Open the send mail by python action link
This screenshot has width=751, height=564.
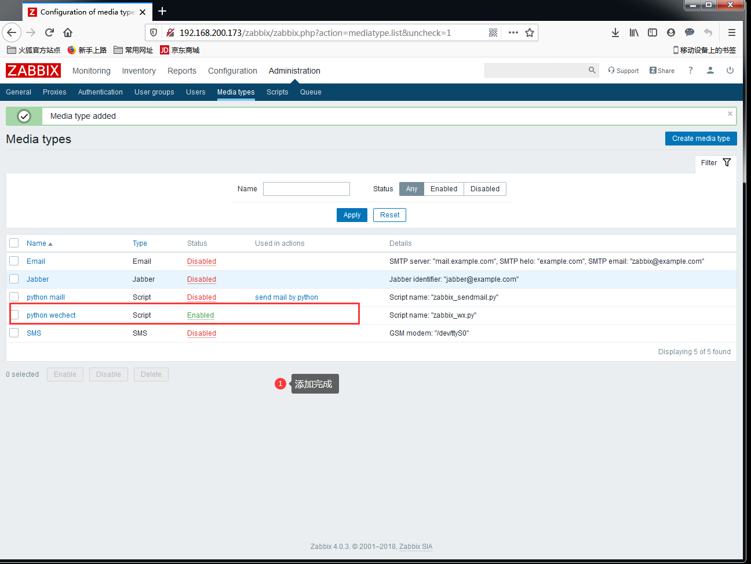click(286, 297)
